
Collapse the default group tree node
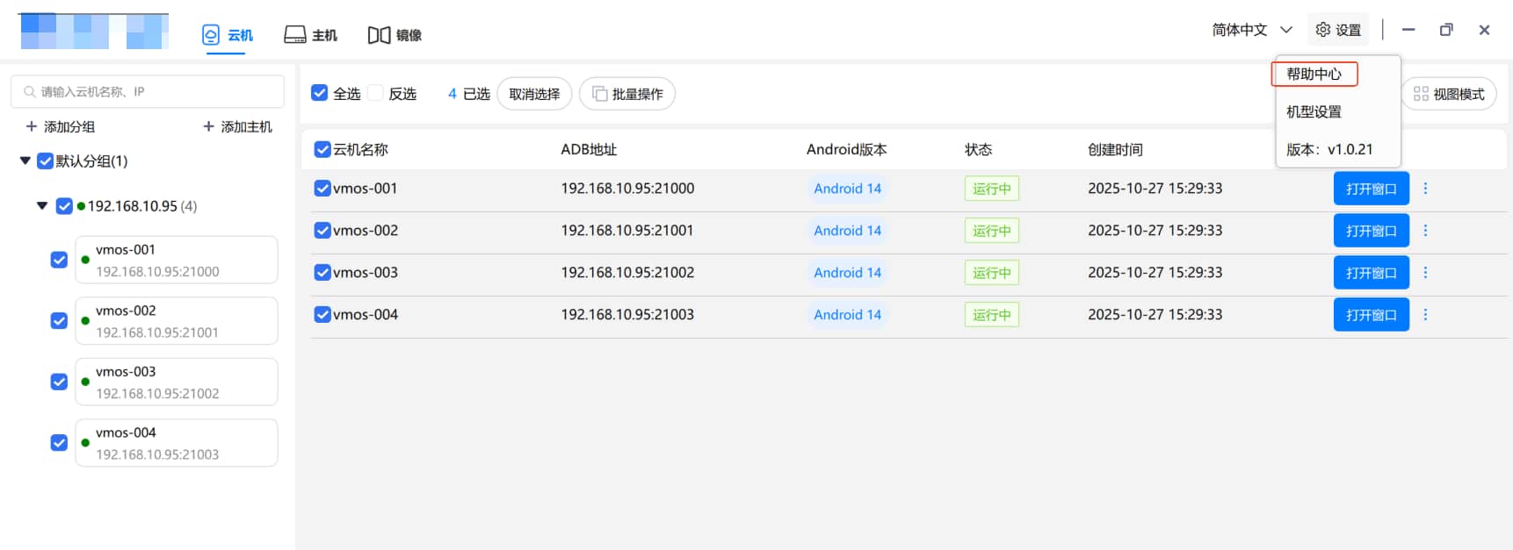[x=25, y=161]
